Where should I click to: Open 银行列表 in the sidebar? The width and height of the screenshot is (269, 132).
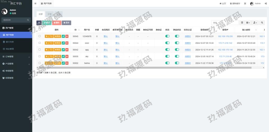click(10, 42)
